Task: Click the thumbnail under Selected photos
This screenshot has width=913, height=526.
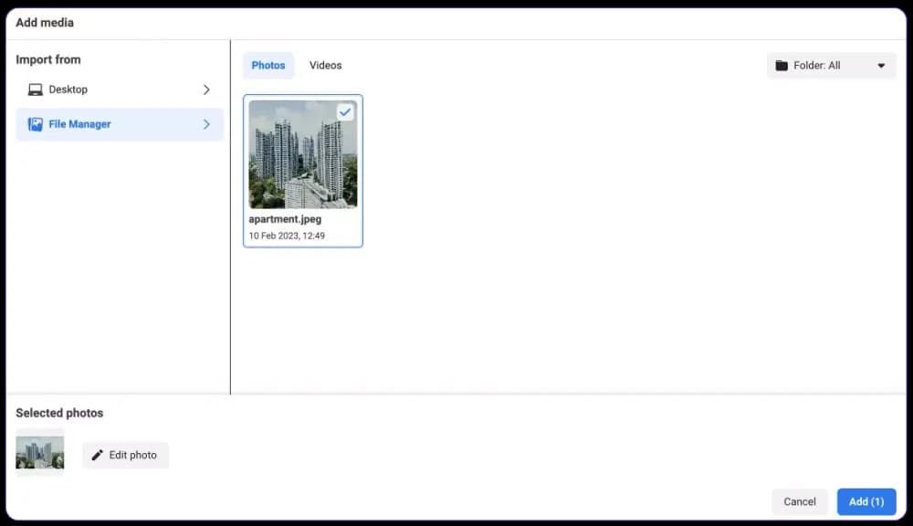Action: (x=40, y=452)
